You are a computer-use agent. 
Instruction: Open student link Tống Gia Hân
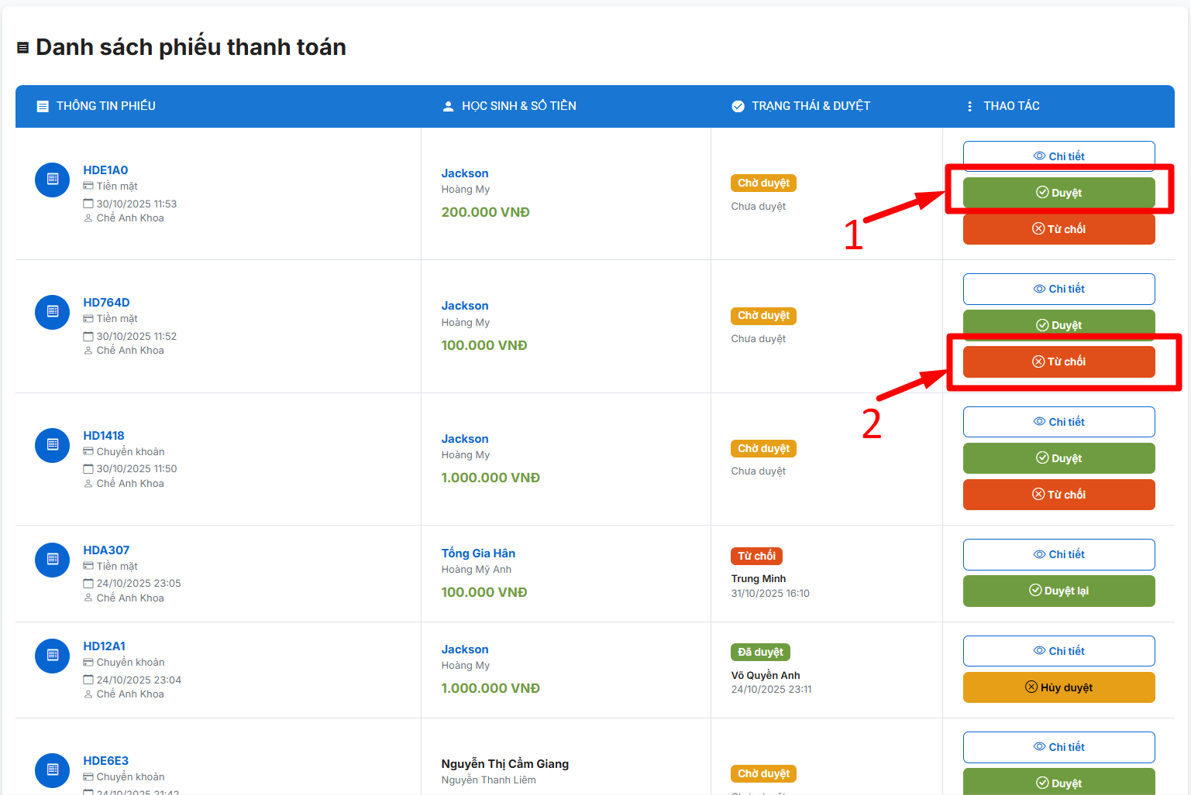[x=478, y=553]
